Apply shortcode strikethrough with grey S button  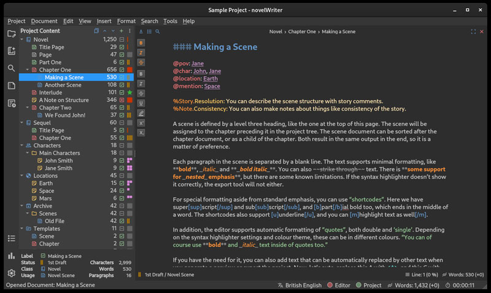click(141, 93)
